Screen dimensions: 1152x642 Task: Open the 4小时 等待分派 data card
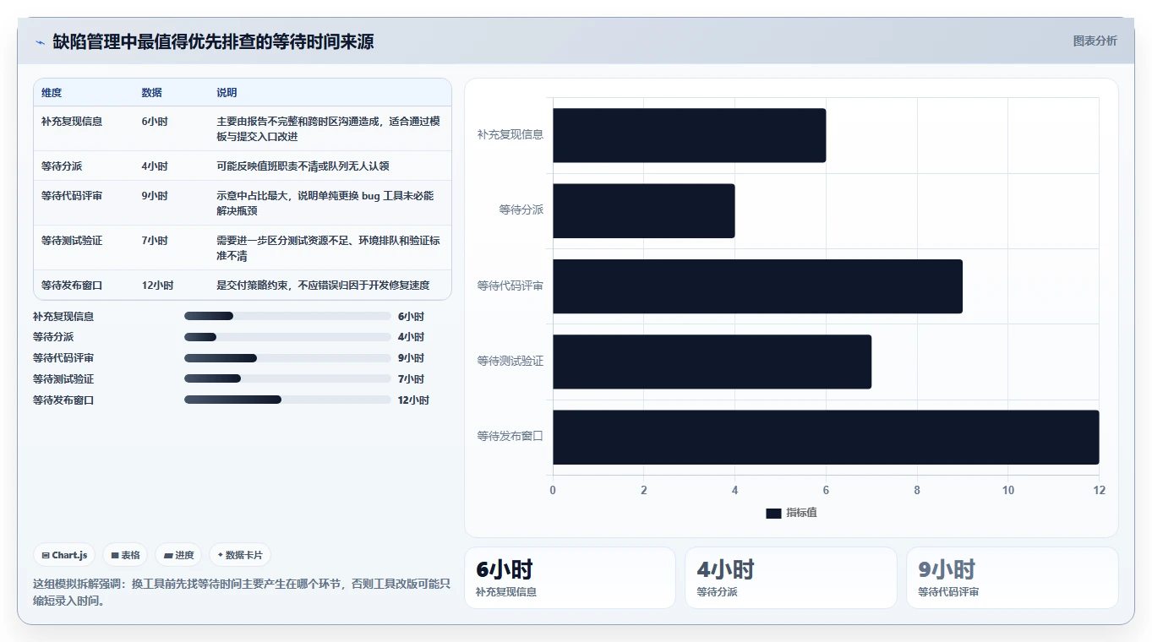pos(790,578)
